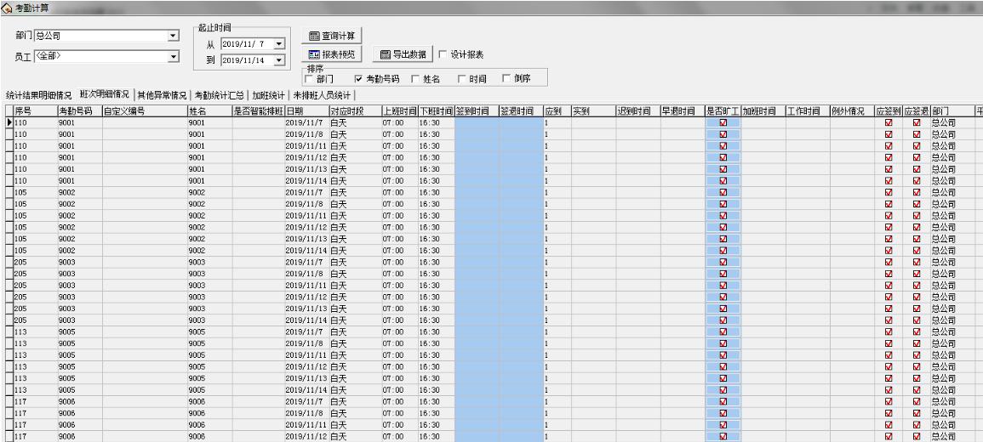Open the 其他异常情况 tab

click(x=162, y=96)
